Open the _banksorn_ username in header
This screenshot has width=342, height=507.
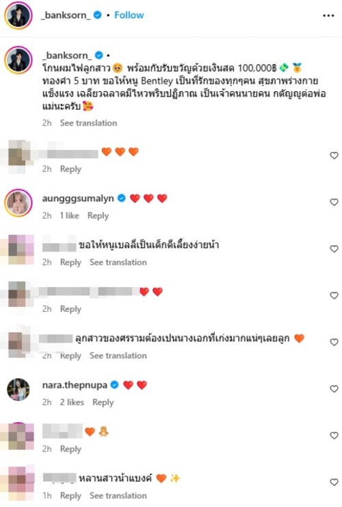click(66, 15)
